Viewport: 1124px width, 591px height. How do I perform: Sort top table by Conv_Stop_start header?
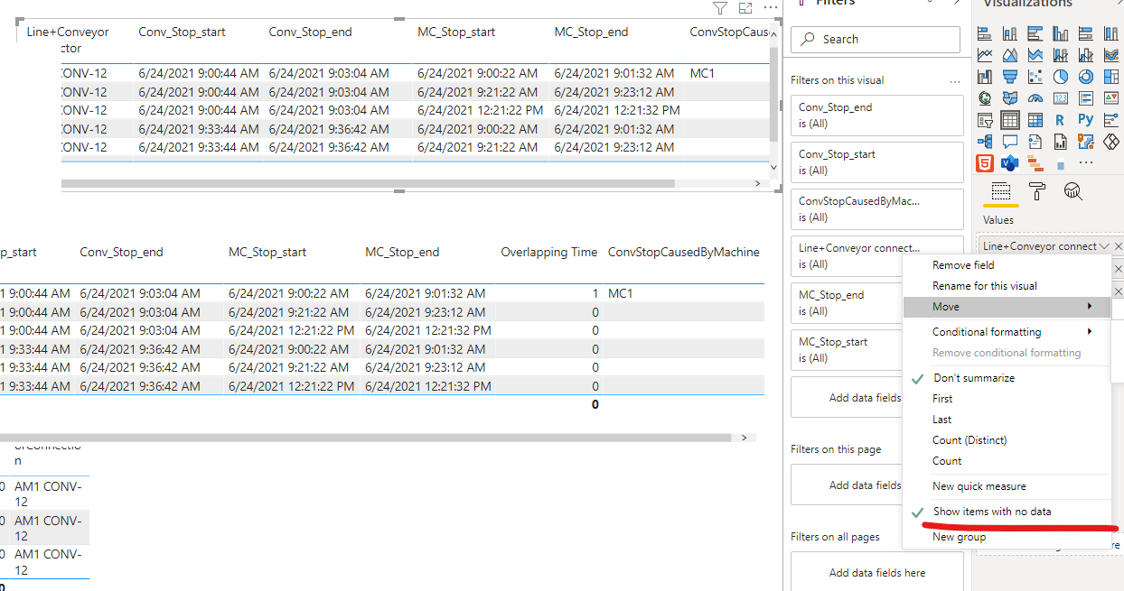[x=182, y=32]
